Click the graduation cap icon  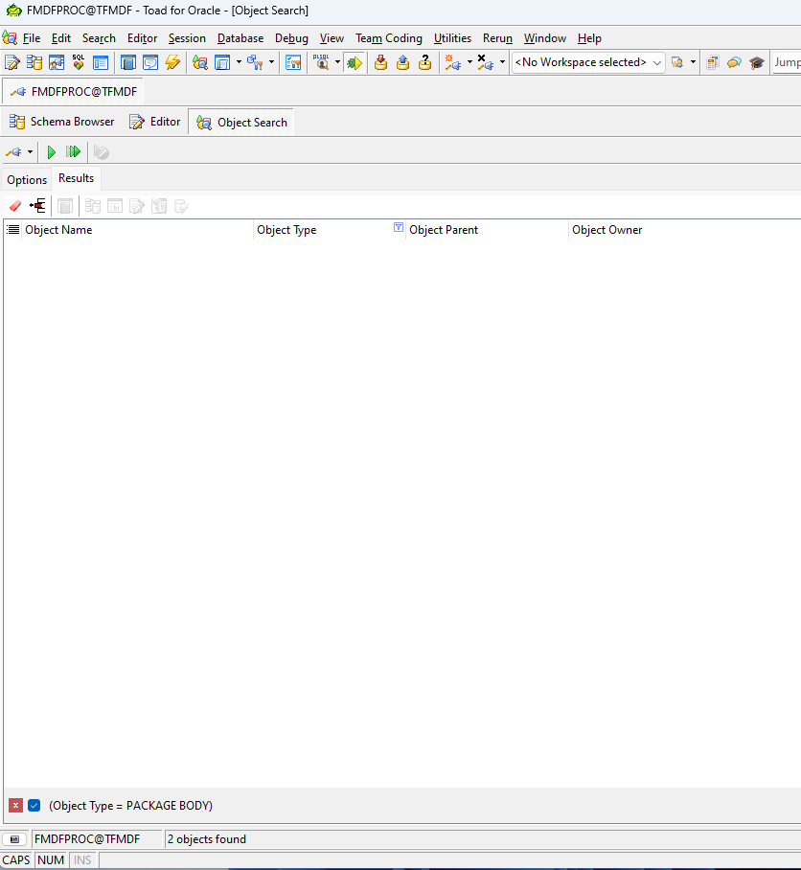point(757,62)
